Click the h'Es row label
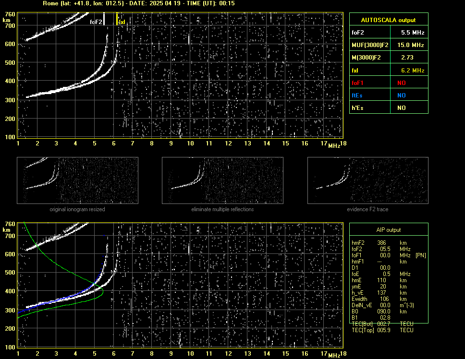This screenshot has width=465, height=359. pyautogui.click(x=357, y=108)
